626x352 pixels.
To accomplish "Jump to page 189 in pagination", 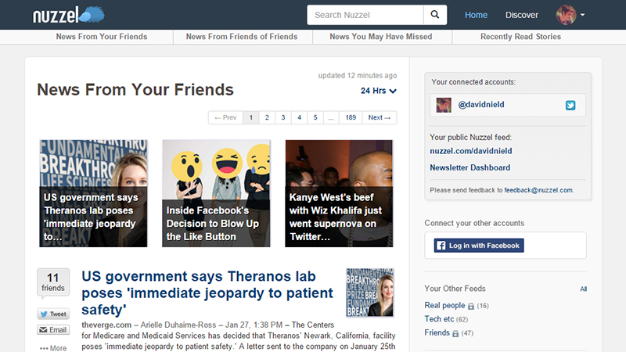I will click(351, 118).
